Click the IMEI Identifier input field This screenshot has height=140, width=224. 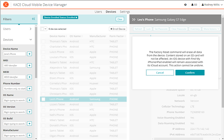pos(14,65)
